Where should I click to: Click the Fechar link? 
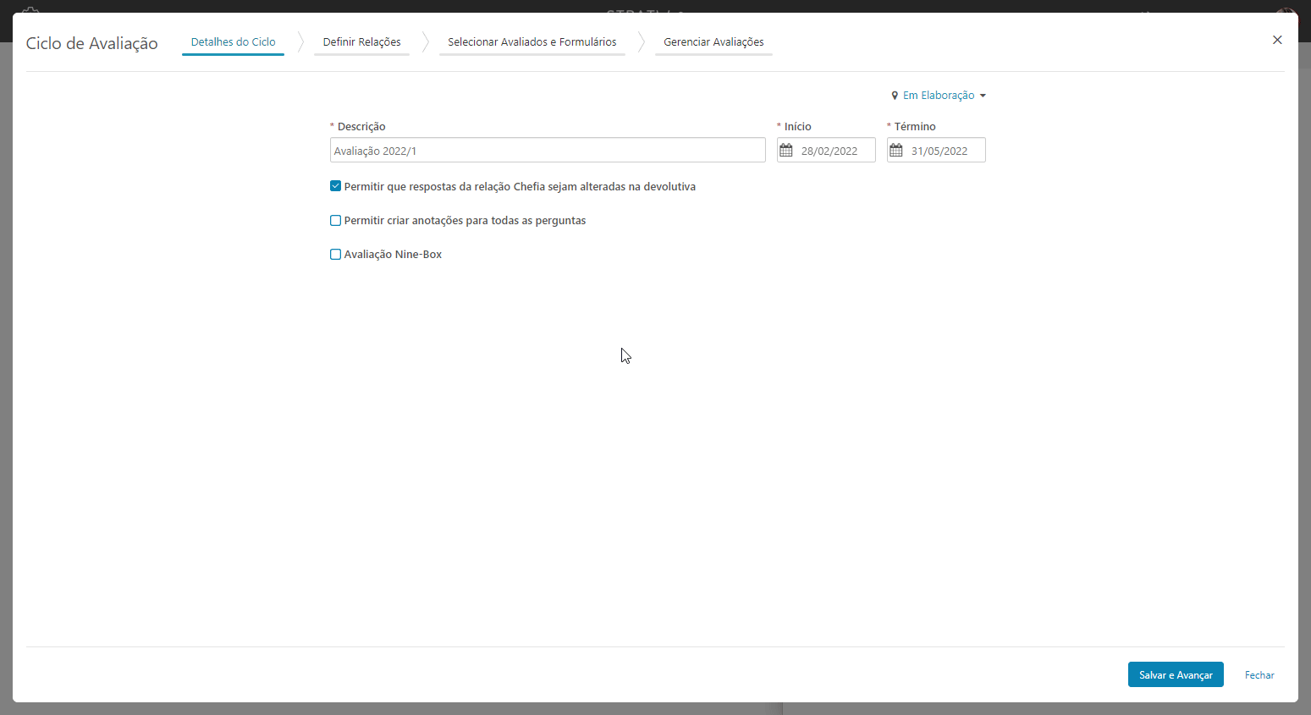[1259, 675]
